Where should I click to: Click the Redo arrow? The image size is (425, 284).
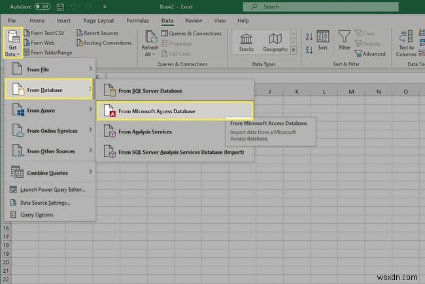(89, 7)
